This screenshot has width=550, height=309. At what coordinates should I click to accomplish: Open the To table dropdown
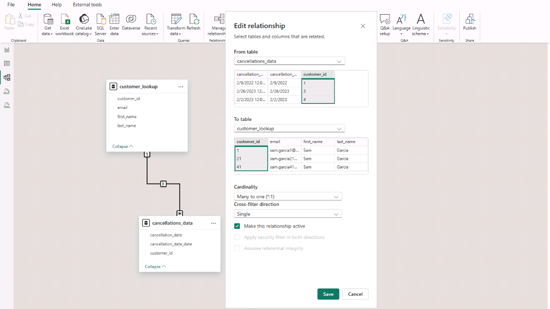[289, 129]
